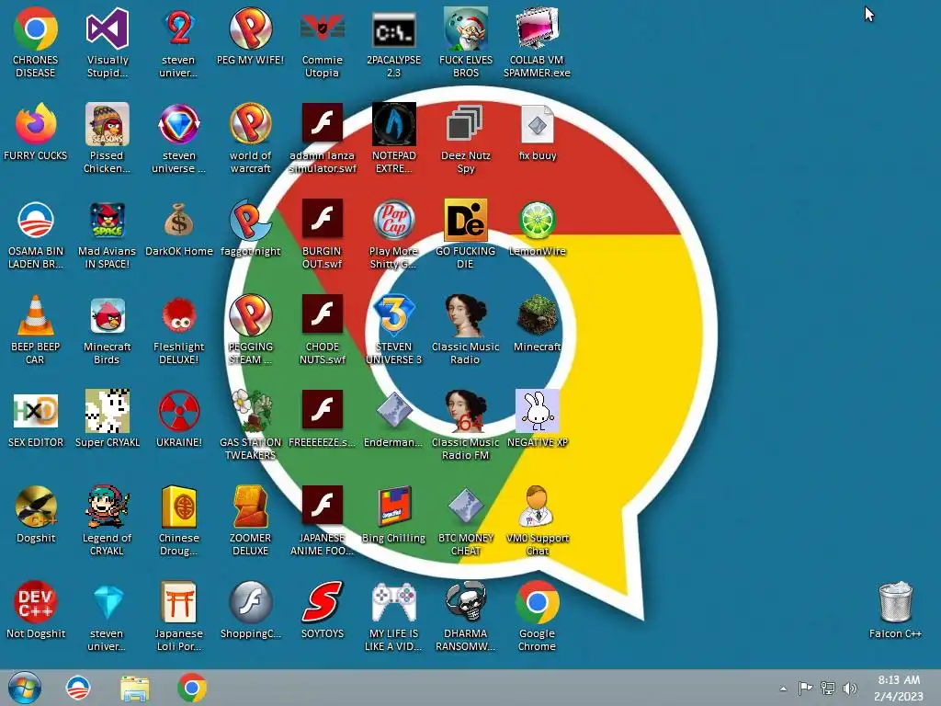
Task: Open the Pissed Chicken Seasons game icon
Action: tap(107, 124)
